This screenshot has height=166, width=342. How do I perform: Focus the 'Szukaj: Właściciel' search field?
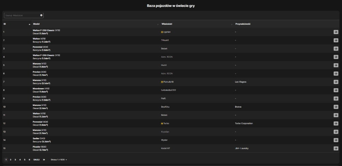(x=22, y=15)
